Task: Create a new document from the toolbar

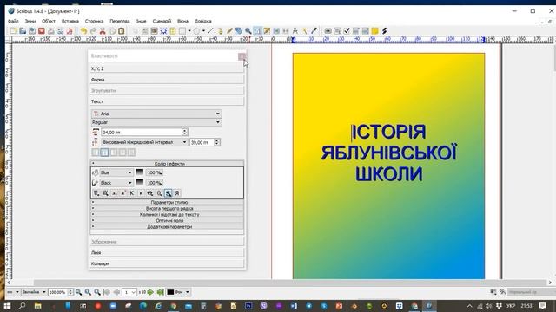Action: (x=13, y=31)
